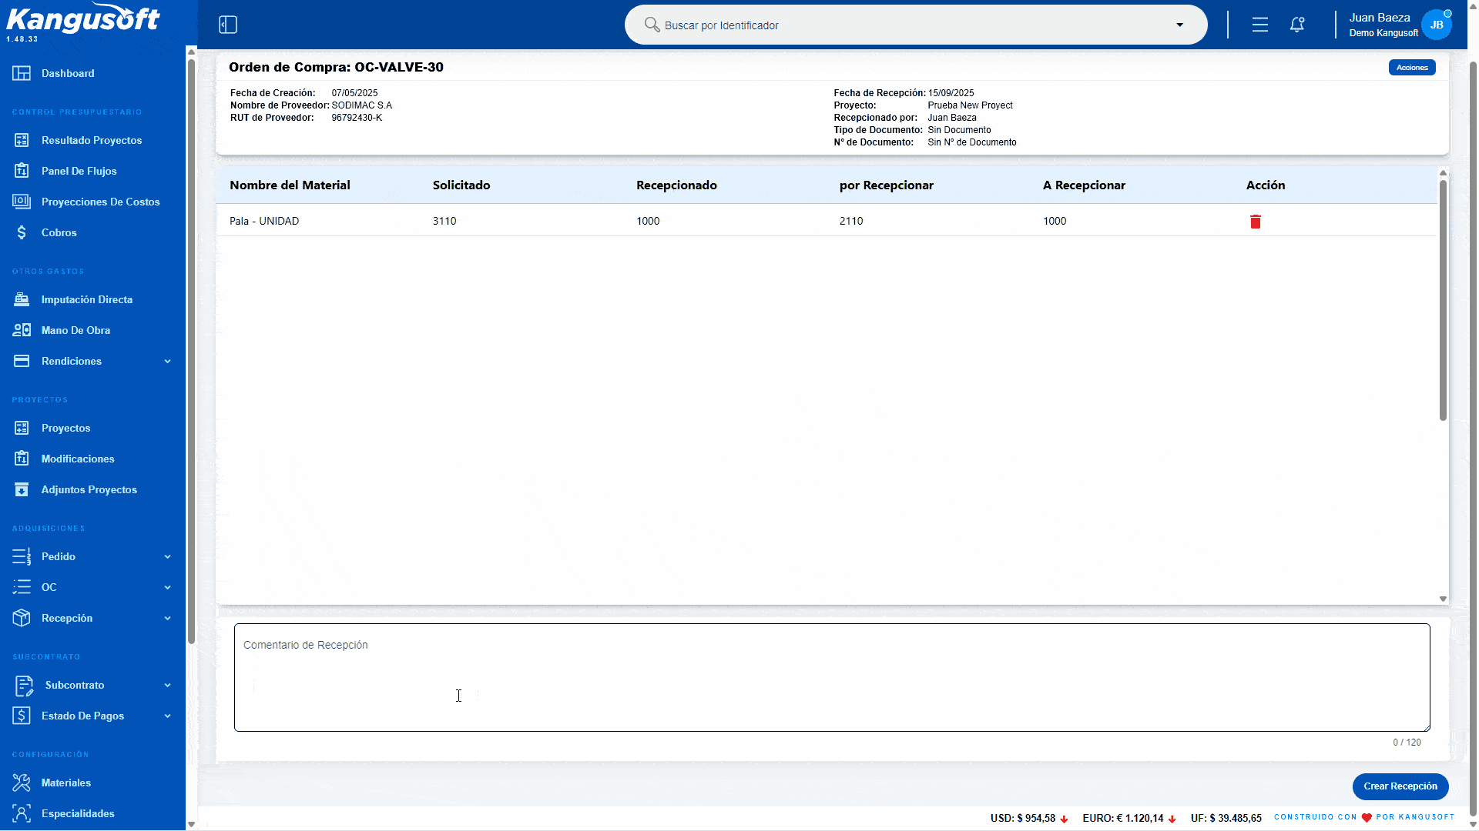Click the page main scrollbar thumb

click(x=1473, y=439)
